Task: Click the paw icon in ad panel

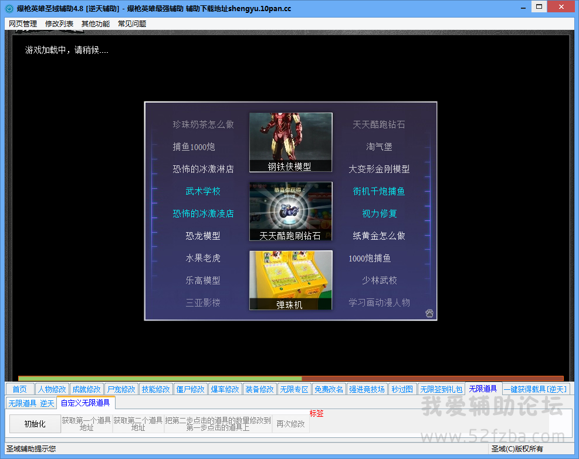Action: [x=429, y=313]
